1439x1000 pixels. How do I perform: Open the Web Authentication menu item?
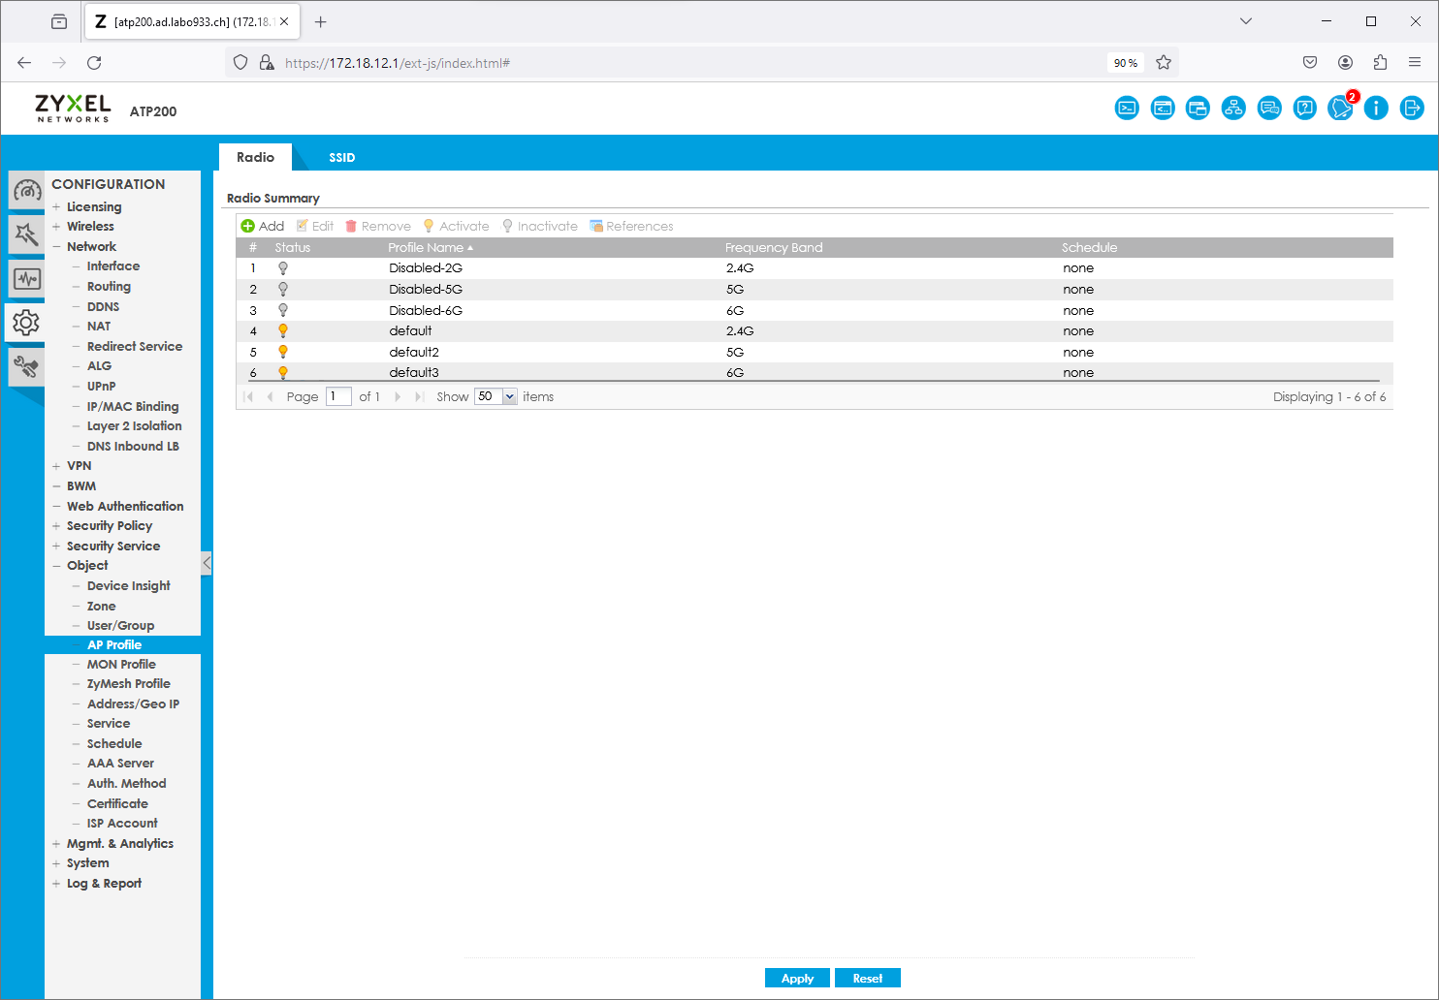point(125,506)
